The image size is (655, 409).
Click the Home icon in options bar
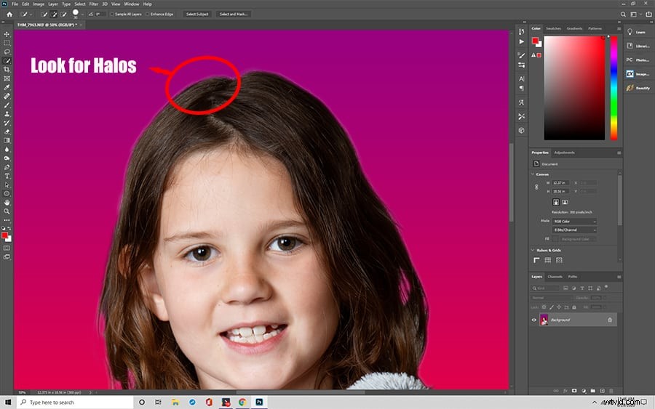9,15
